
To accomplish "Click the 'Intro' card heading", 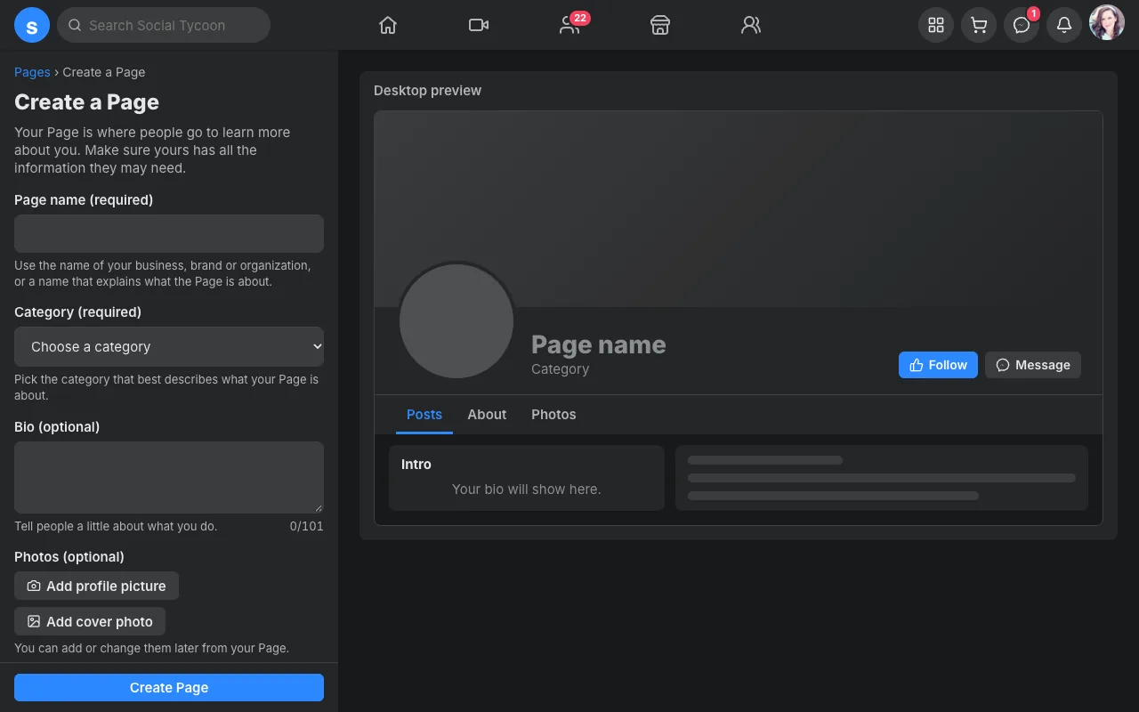I will (416, 465).
